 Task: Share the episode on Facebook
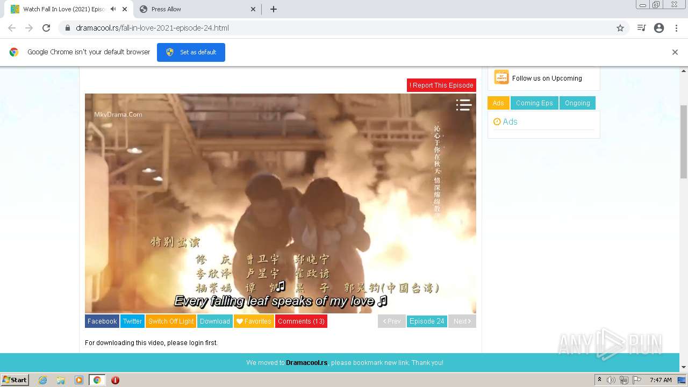click(x=102, y=321)
